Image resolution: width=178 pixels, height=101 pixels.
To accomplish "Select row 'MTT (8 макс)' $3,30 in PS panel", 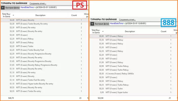I will (44, 35).
